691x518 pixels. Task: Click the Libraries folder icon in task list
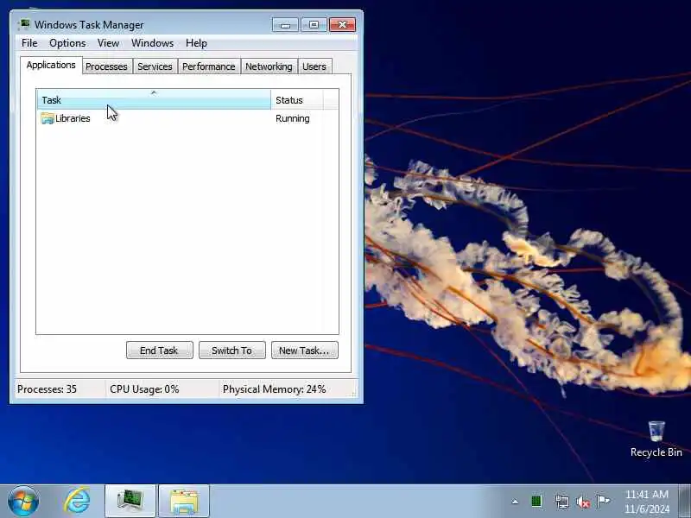(x=48, y=118)
